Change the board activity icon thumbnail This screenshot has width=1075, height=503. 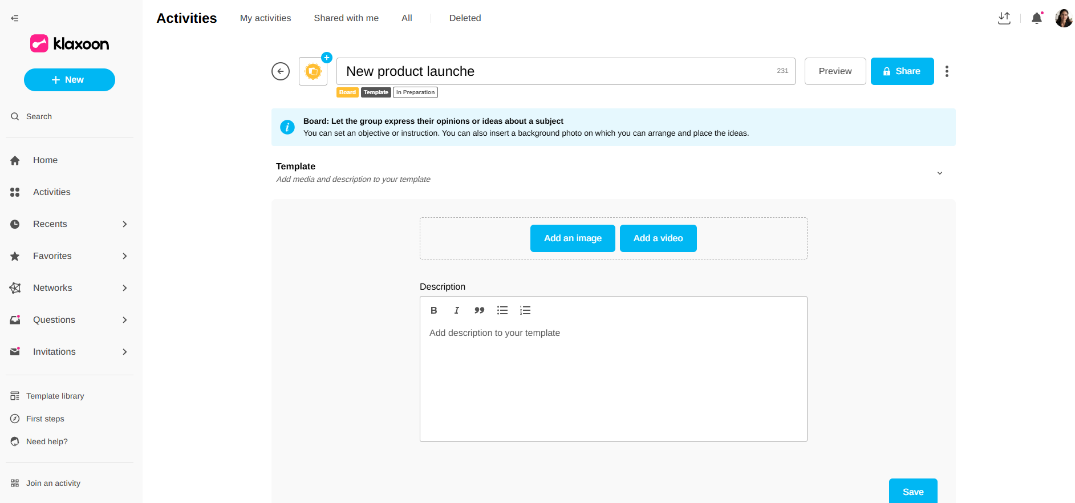(x=313, y=71)
